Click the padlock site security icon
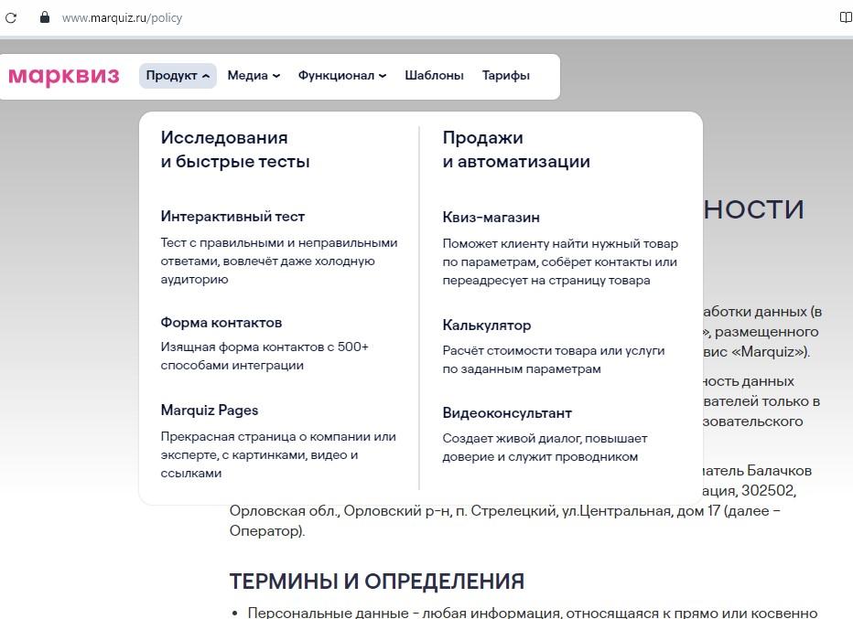This screenshot has height=619, width=853. point(45,17)
